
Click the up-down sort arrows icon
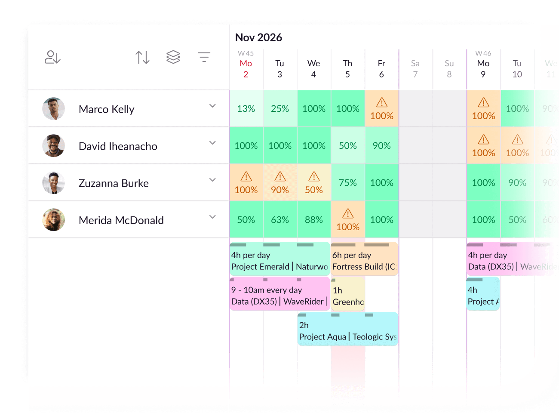point(142,57)
